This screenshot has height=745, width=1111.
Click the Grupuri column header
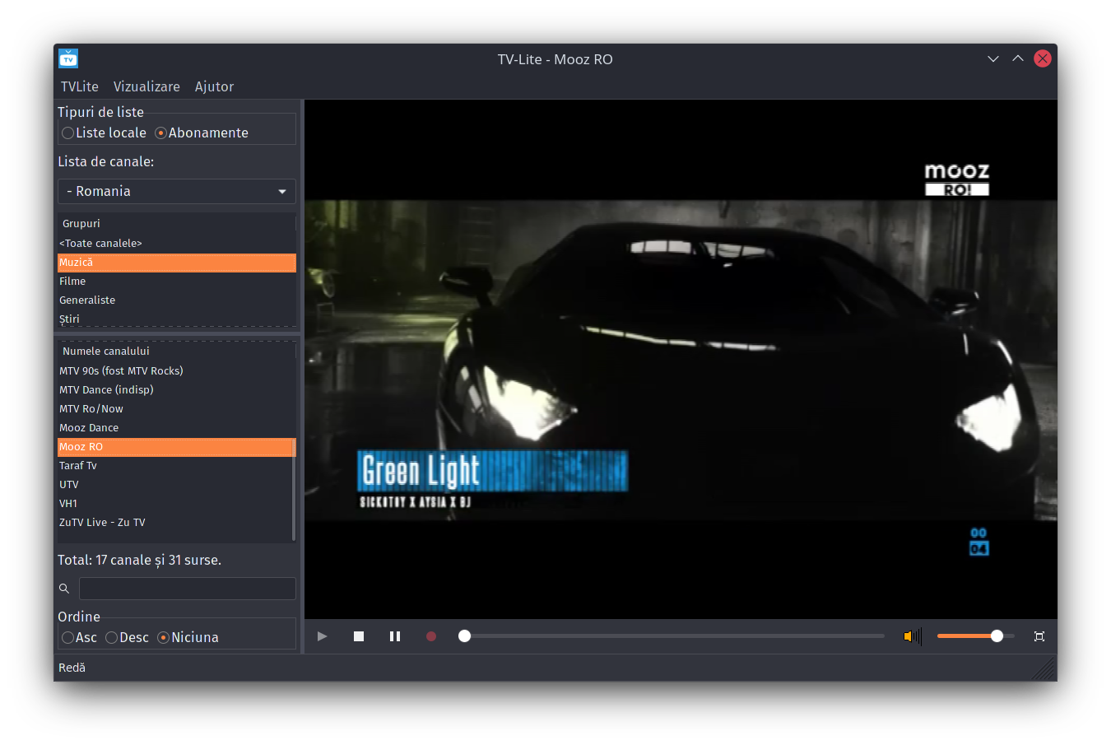click(x=177, y=223)
